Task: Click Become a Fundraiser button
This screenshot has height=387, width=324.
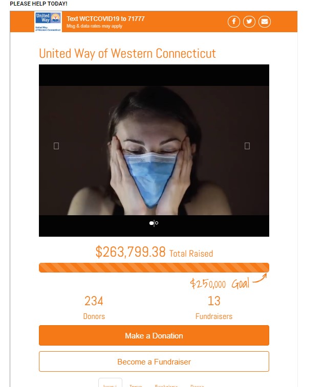Action: (x=154, y=361)
